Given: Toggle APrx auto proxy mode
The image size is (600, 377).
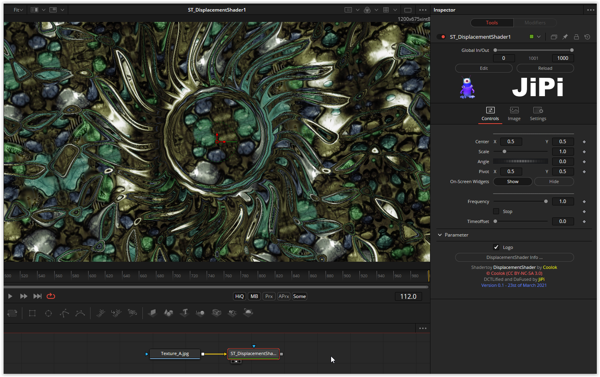Looking at the screenshot, I should click(x=284, y=296).
